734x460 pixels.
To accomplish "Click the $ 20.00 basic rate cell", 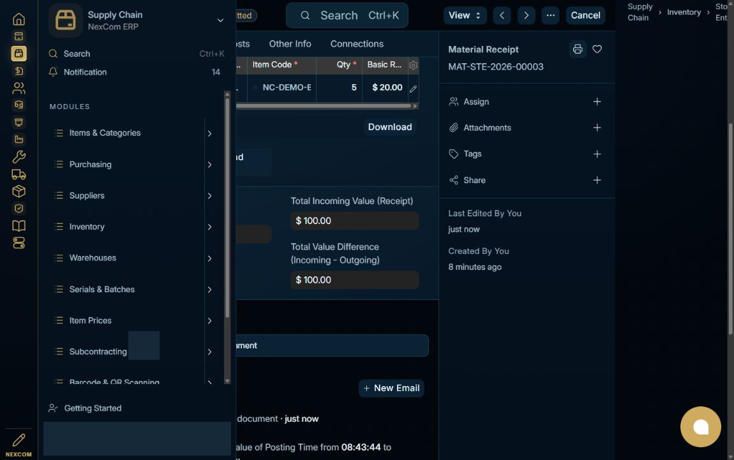I will tap(385, 88).
